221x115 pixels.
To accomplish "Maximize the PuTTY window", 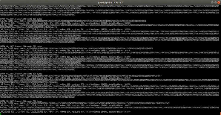I will (x=216, y=2).
